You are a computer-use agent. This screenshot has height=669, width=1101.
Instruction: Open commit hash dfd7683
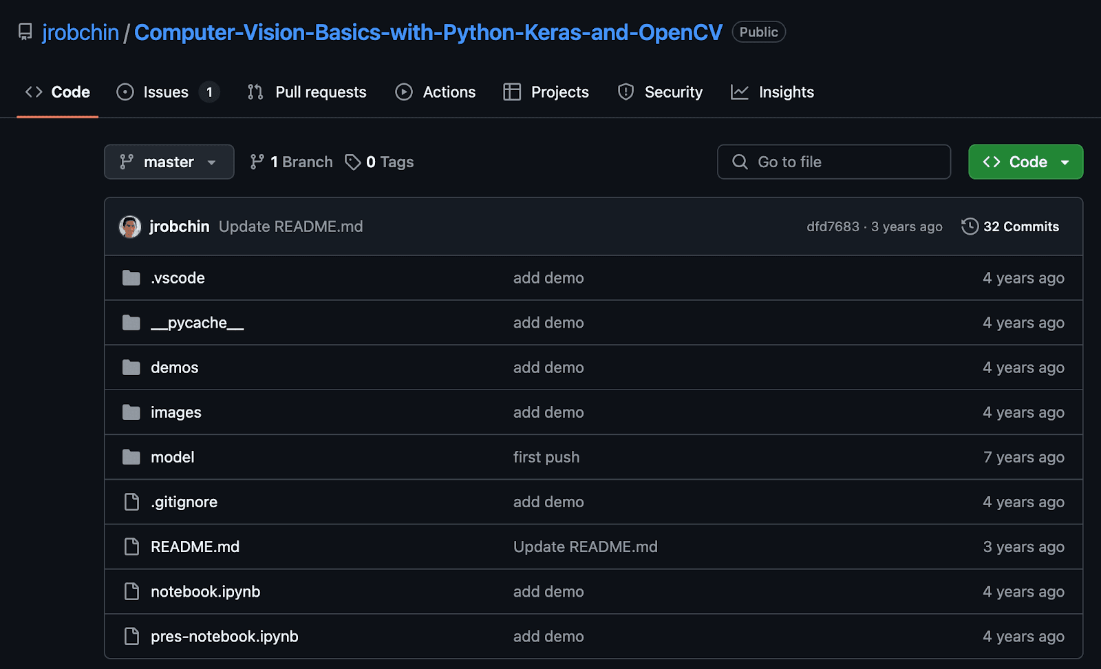point(833,226)
